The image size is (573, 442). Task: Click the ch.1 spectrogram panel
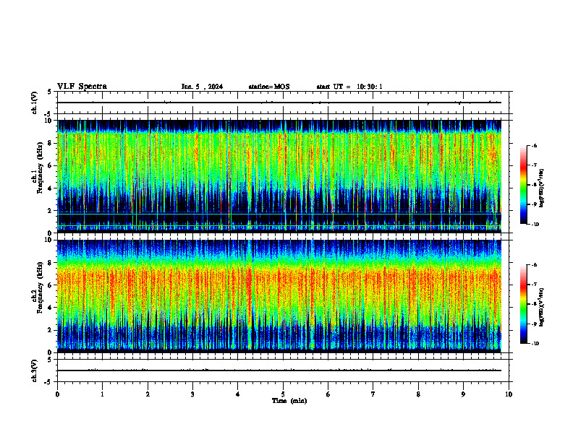click(x=279, y=176)
